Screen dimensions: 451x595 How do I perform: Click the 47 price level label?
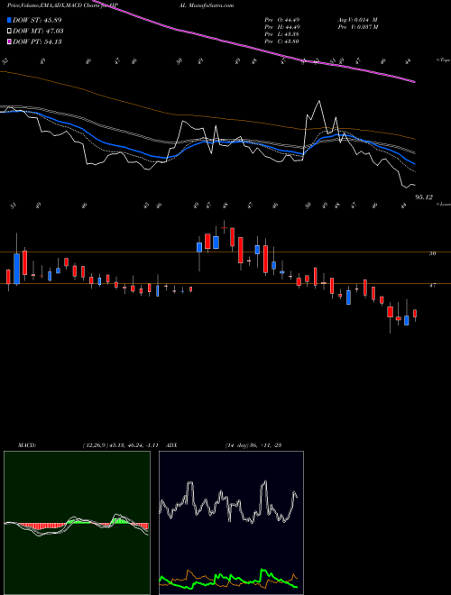click(432, 286)
